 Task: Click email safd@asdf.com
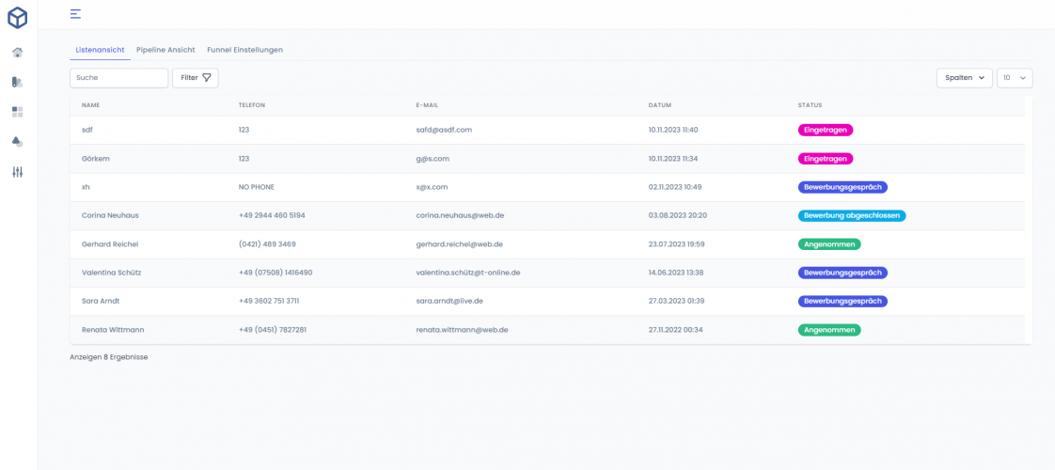pos(444,130)
